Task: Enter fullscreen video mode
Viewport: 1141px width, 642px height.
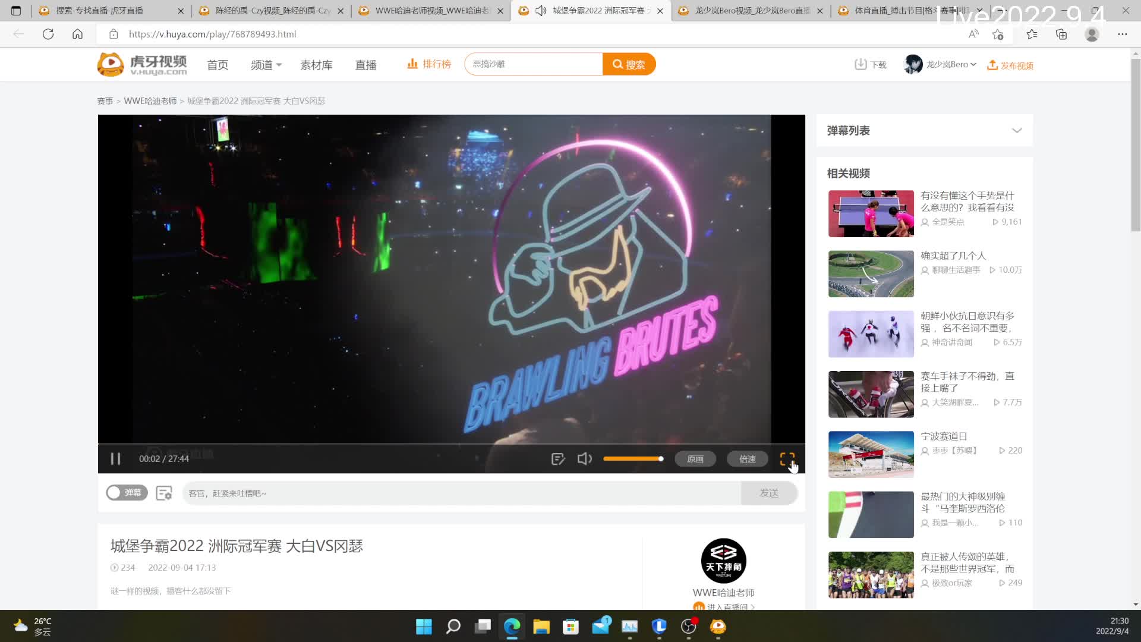Action: tap(787, 459)
